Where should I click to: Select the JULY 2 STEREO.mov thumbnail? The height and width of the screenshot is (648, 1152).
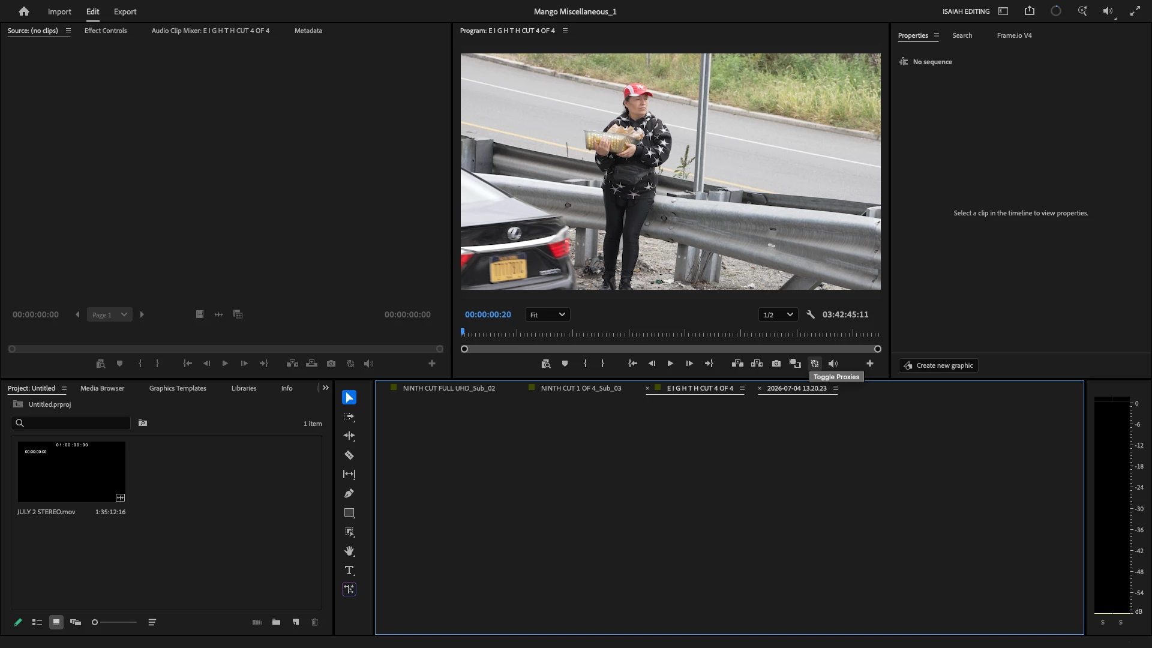(x=71, y=472)
